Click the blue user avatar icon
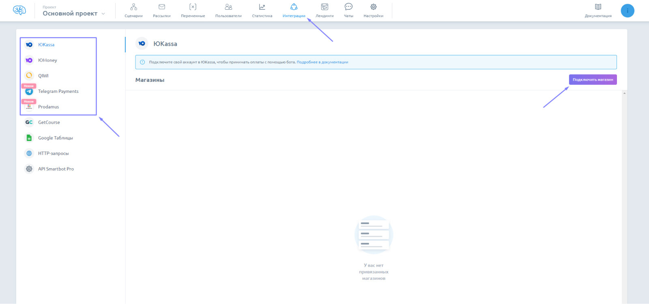The image size is (649, 304). [x=628, y=11]
